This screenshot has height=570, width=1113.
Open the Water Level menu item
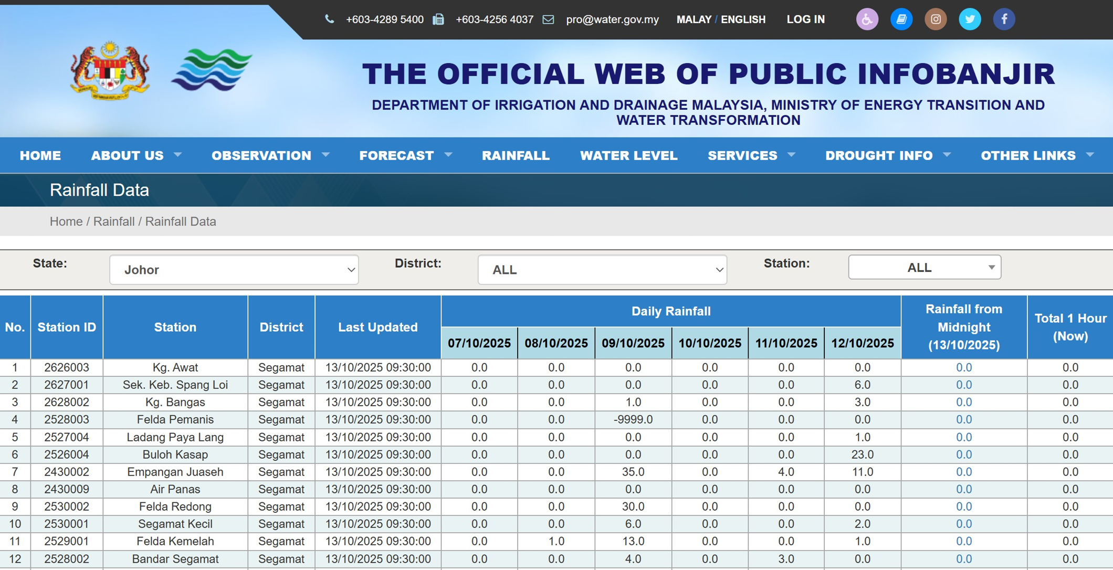tap(628, 155)
